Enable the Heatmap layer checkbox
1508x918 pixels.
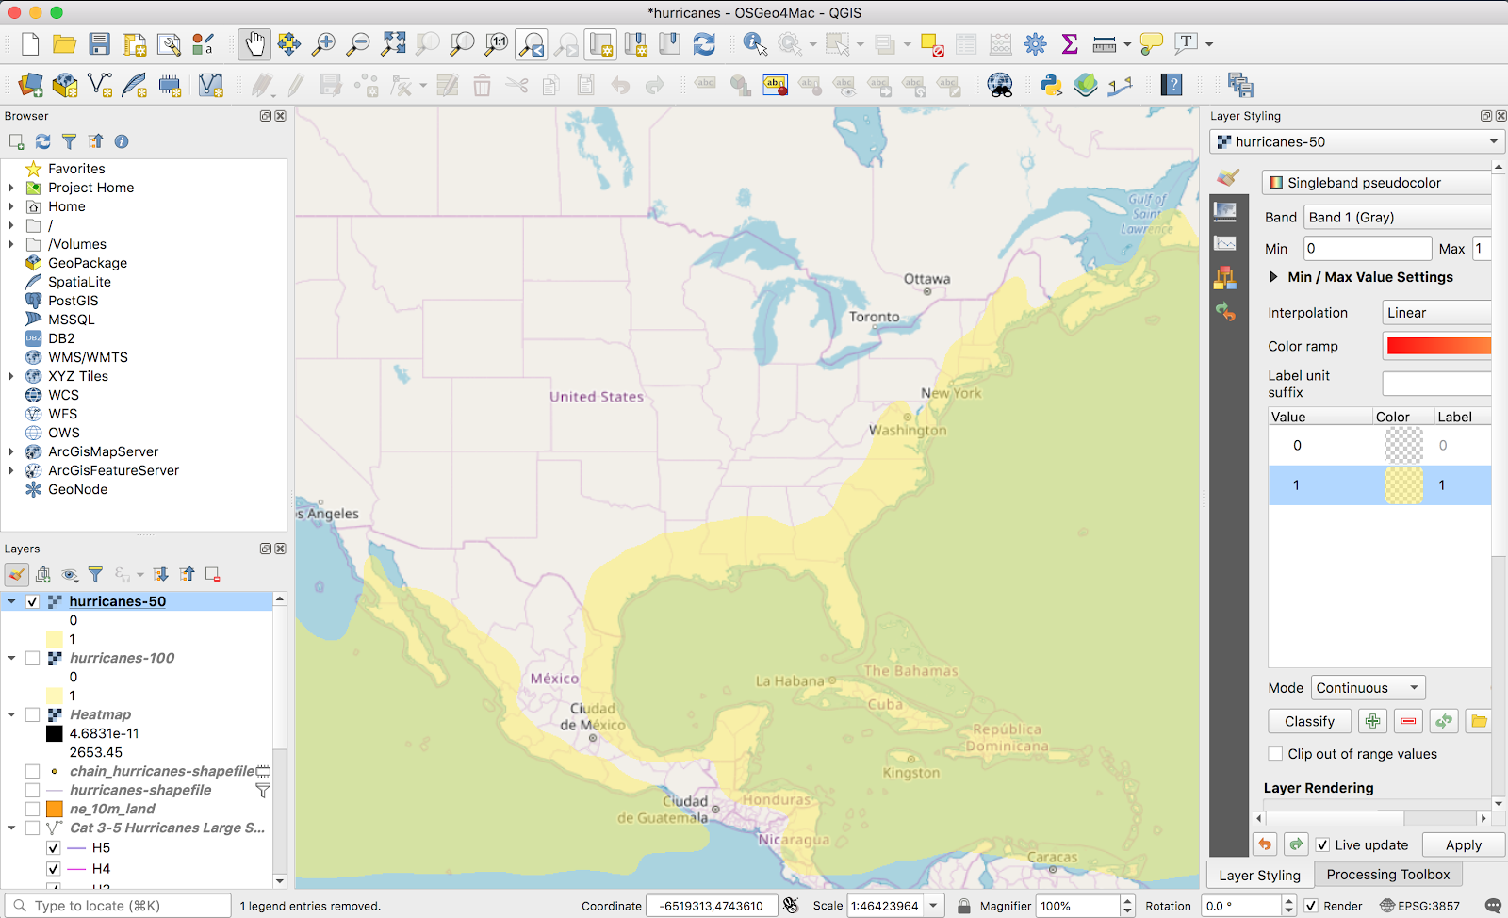[33, 714]
